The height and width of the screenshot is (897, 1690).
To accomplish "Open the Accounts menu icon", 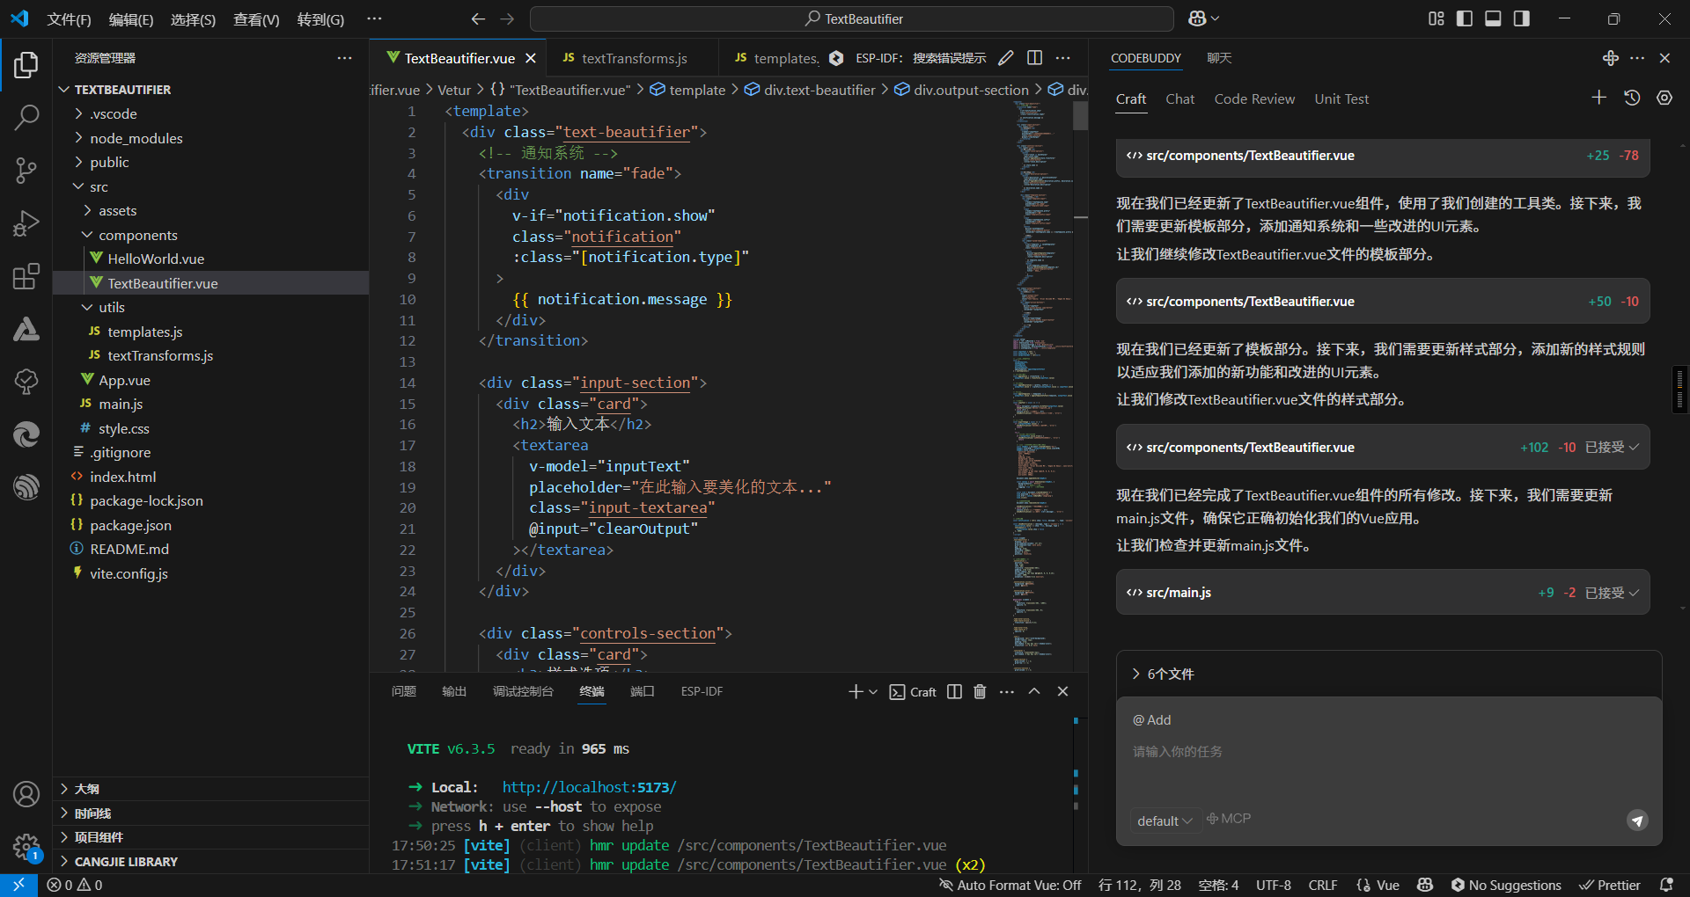I will coord(26,794).
